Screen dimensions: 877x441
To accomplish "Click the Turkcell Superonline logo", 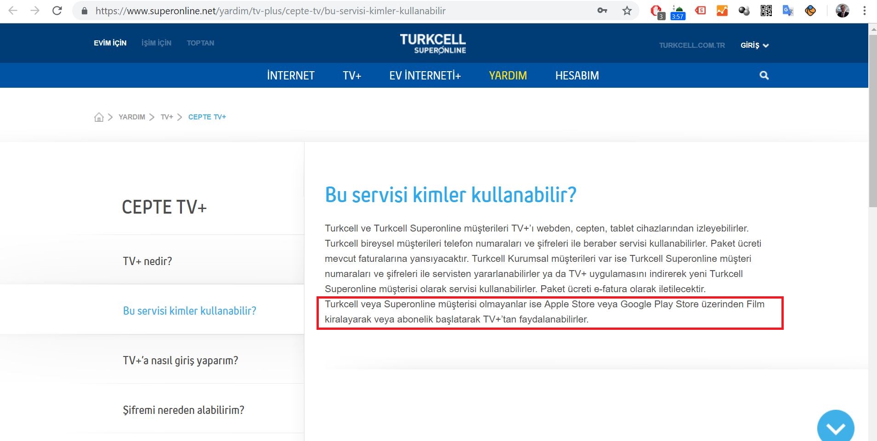I will [433, 44].
